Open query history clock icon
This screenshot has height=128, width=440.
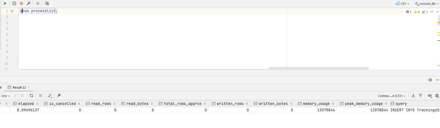tap(14, 3)
